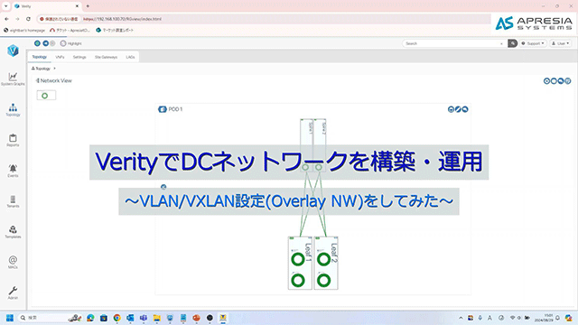Click the POD 1 container icon
The width and height of the screenshot is (578, 325).
pyautogui.click(x=163, y=109)
